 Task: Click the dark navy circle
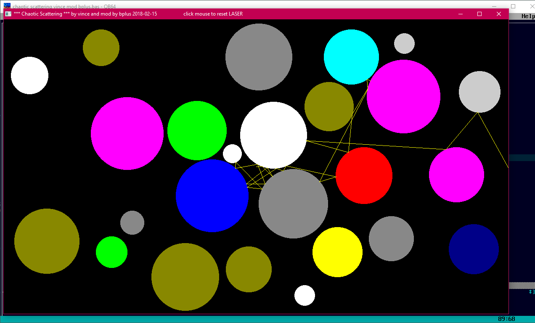pos(474,249)
